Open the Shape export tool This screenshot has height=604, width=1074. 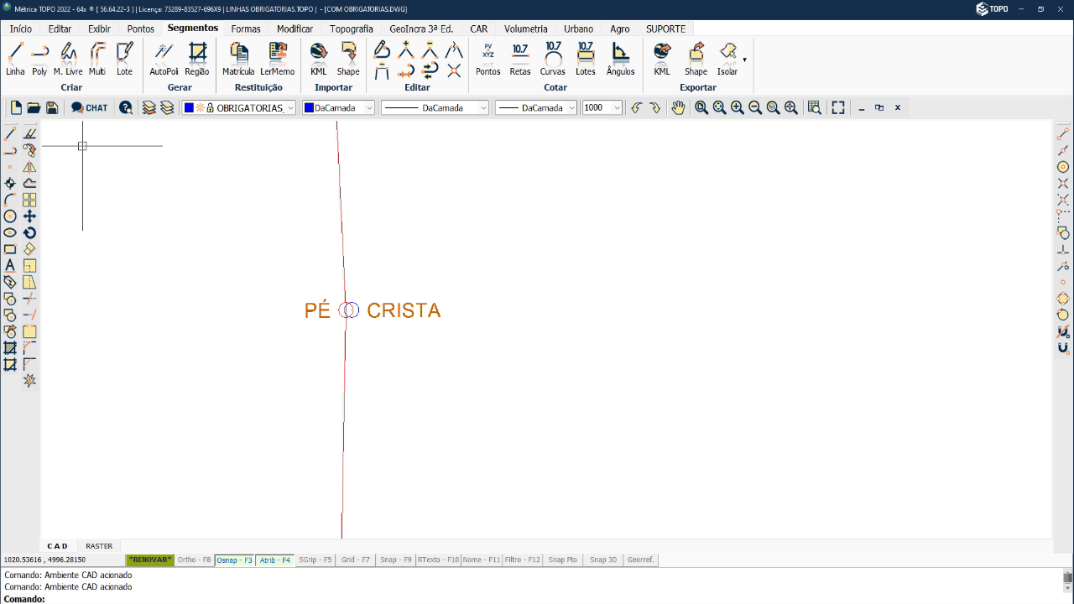pos(696,59)
